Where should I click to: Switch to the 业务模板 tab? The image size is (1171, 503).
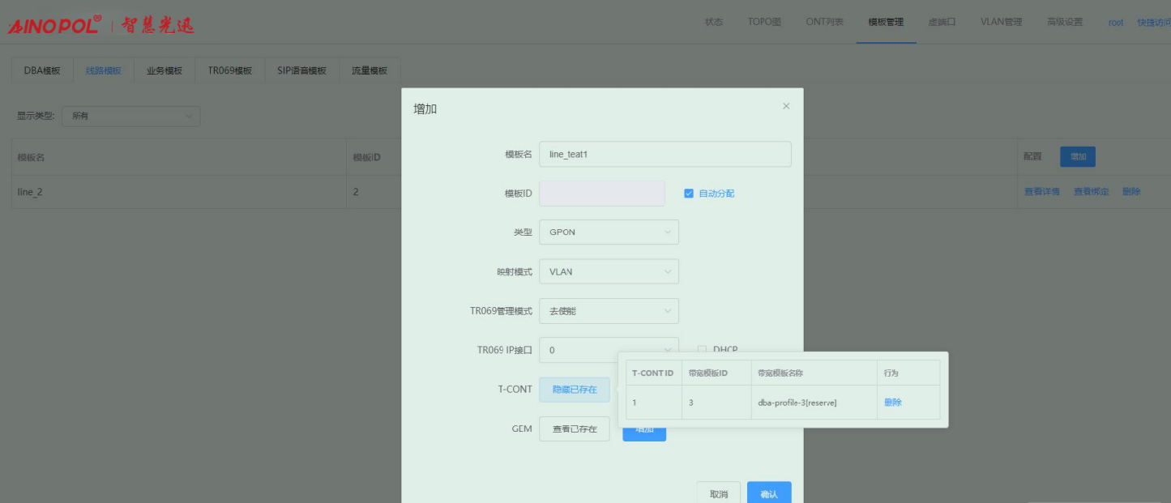tap(165, 70)
